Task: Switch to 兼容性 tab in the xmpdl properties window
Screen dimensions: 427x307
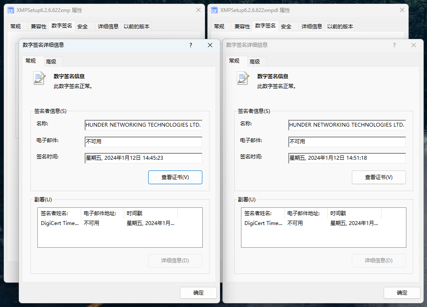Action: coord(242,26)
